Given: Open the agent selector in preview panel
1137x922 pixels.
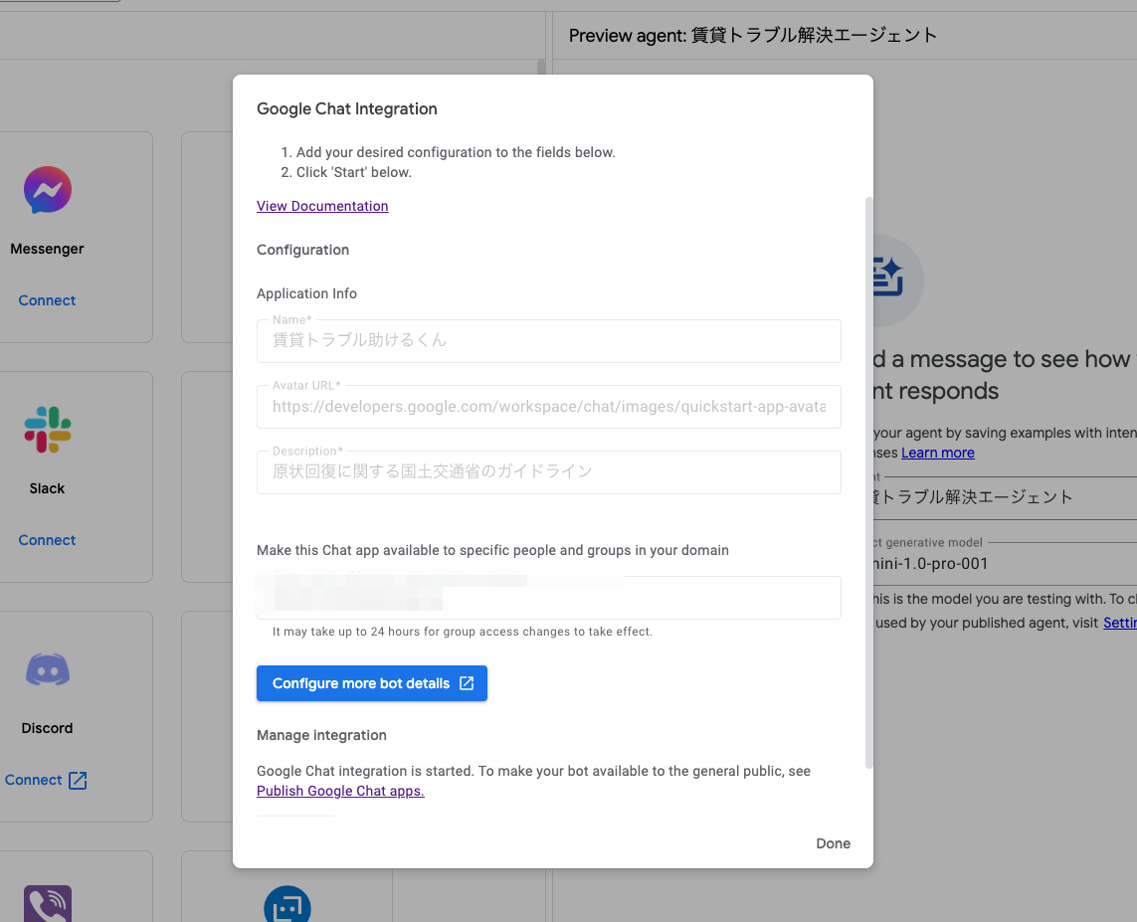Looking at the screenshot, I should coord(1005,497).
